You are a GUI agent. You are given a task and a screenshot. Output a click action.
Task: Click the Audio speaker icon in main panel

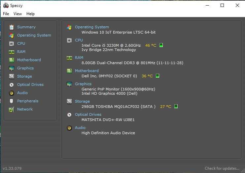[x=69, y=128]
